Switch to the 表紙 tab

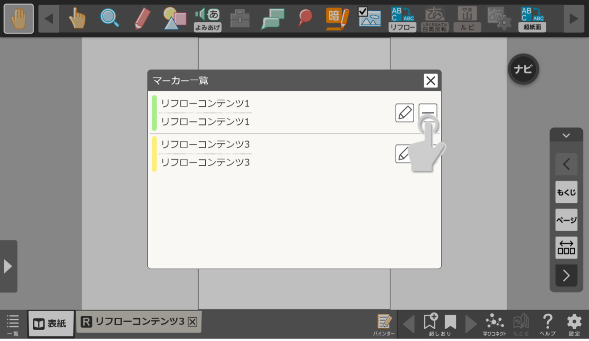coord(51,323)
